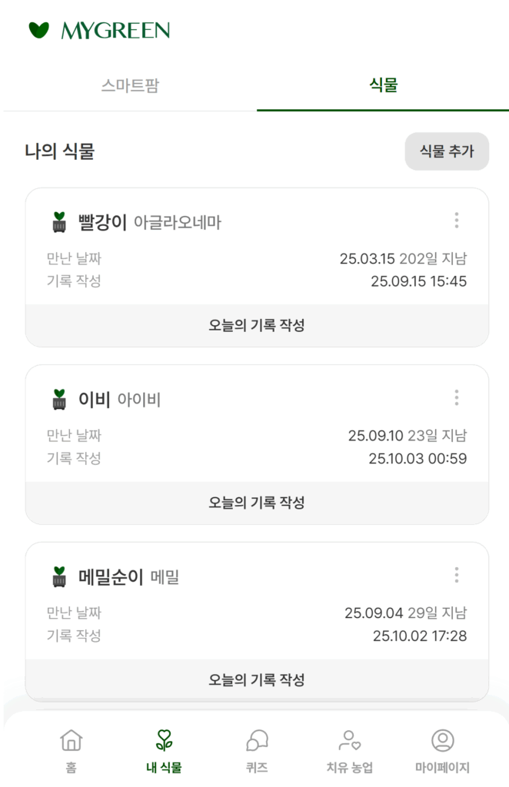509x787 pixels.
Task: Click 오늘의 기록 작성 for 메밀순이
Action: 257,680
